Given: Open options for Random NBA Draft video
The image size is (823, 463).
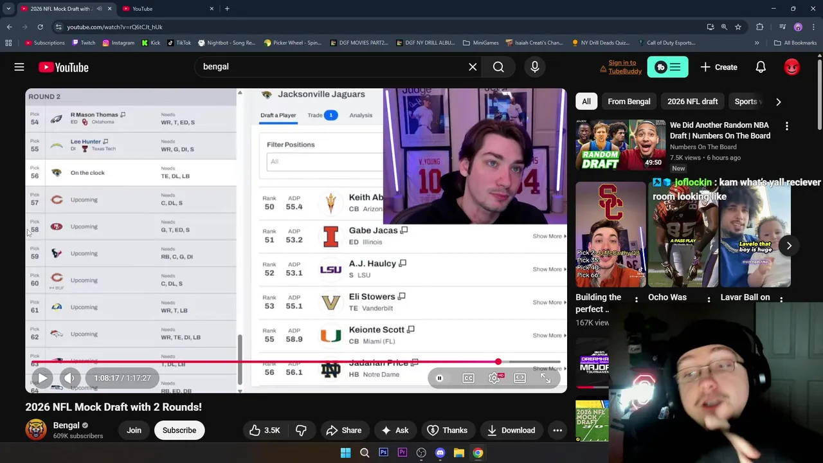Looking at the screenshot, I should coord(786,126).
